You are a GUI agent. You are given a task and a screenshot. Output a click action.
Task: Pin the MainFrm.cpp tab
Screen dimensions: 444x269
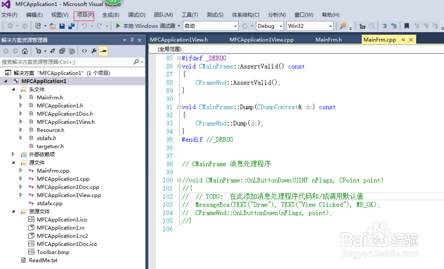[x=403, y=40]
